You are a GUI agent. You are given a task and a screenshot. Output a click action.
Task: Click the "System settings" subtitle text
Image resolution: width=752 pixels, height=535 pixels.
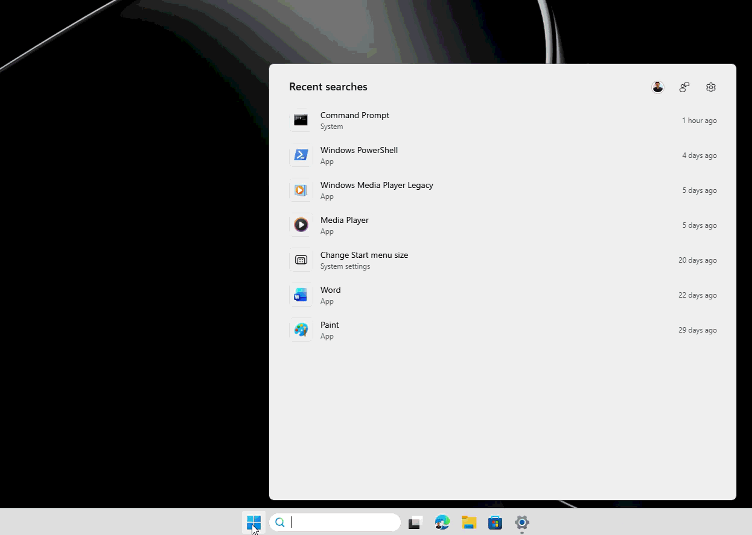pyautogui.click(x=345, y=266)
